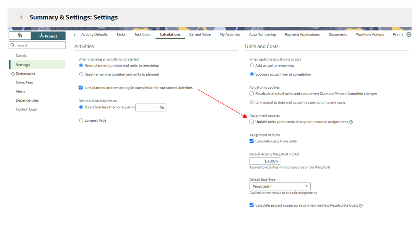413x231 pixels.
Task: Uncheck Link planned and remaining for not started
Action: 81,88
